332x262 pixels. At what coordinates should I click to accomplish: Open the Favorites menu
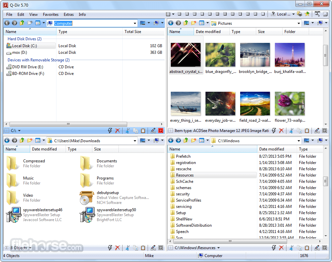tap(51, 15)
